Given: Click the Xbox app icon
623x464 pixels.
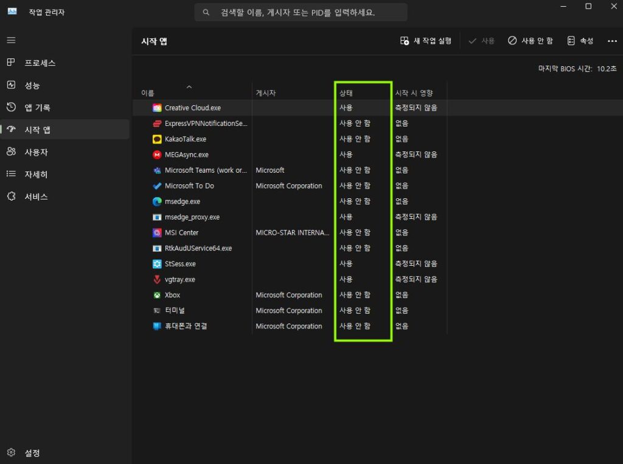Looking at the screenshot, I should 157,295.
